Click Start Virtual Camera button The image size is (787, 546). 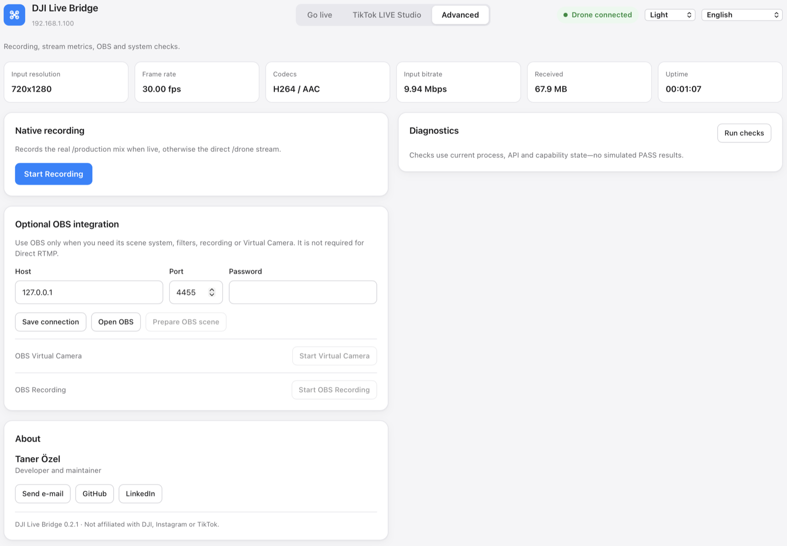click(334, 356)
